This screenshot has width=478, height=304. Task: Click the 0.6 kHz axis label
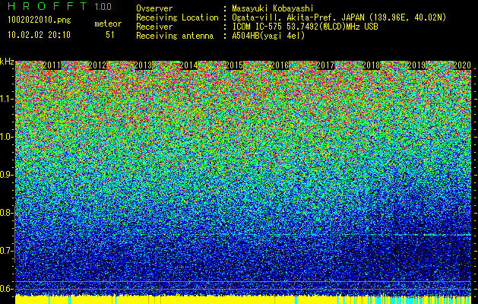(7, 289)
